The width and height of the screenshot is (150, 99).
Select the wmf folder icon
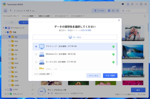tap(13, 81)
